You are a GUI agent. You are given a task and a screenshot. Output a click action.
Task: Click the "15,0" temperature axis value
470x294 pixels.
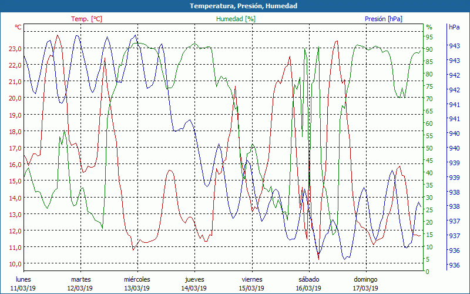(x=16, y=181)
